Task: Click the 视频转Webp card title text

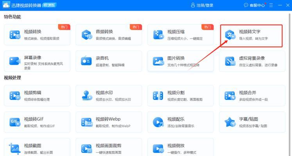Action: click(x=108, y=119)
